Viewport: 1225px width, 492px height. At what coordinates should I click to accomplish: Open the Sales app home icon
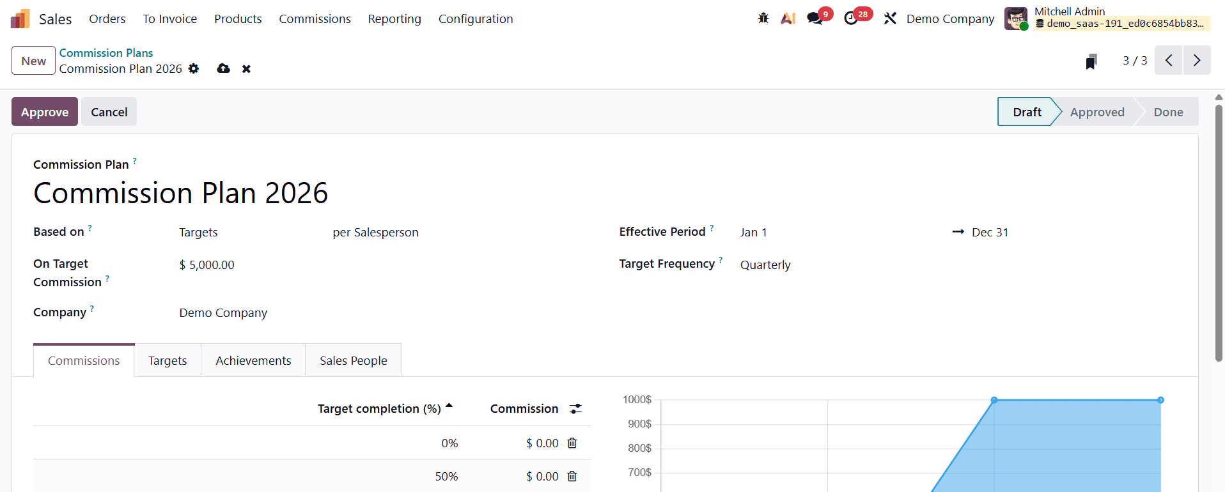pyautogui.click(x=20, y=19)
